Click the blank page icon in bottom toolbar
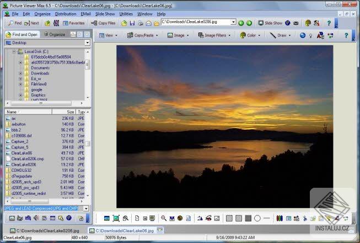Viewport: 360px width, 243px height. click(137, 218)
